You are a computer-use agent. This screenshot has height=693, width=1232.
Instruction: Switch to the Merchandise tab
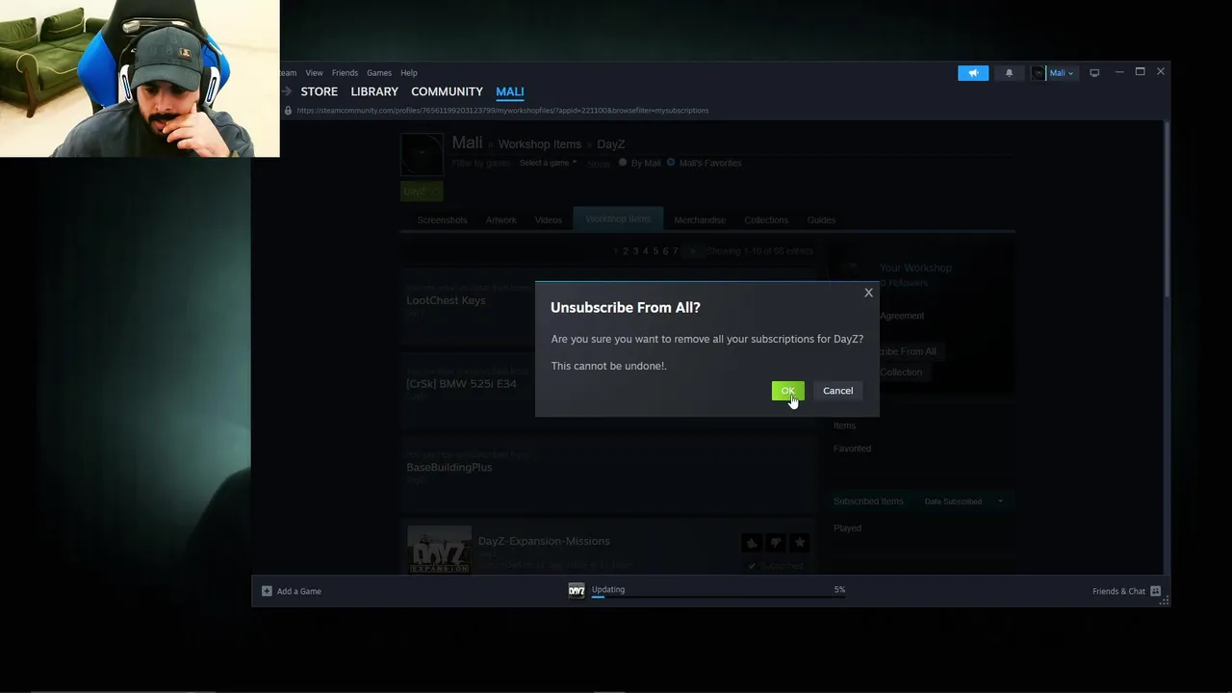pos(700,220)
